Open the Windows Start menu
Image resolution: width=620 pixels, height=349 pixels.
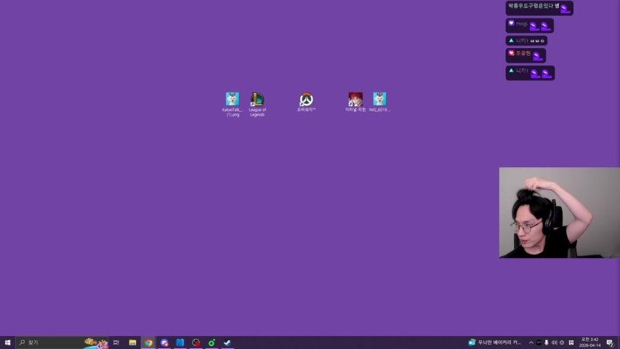point(7,342)
